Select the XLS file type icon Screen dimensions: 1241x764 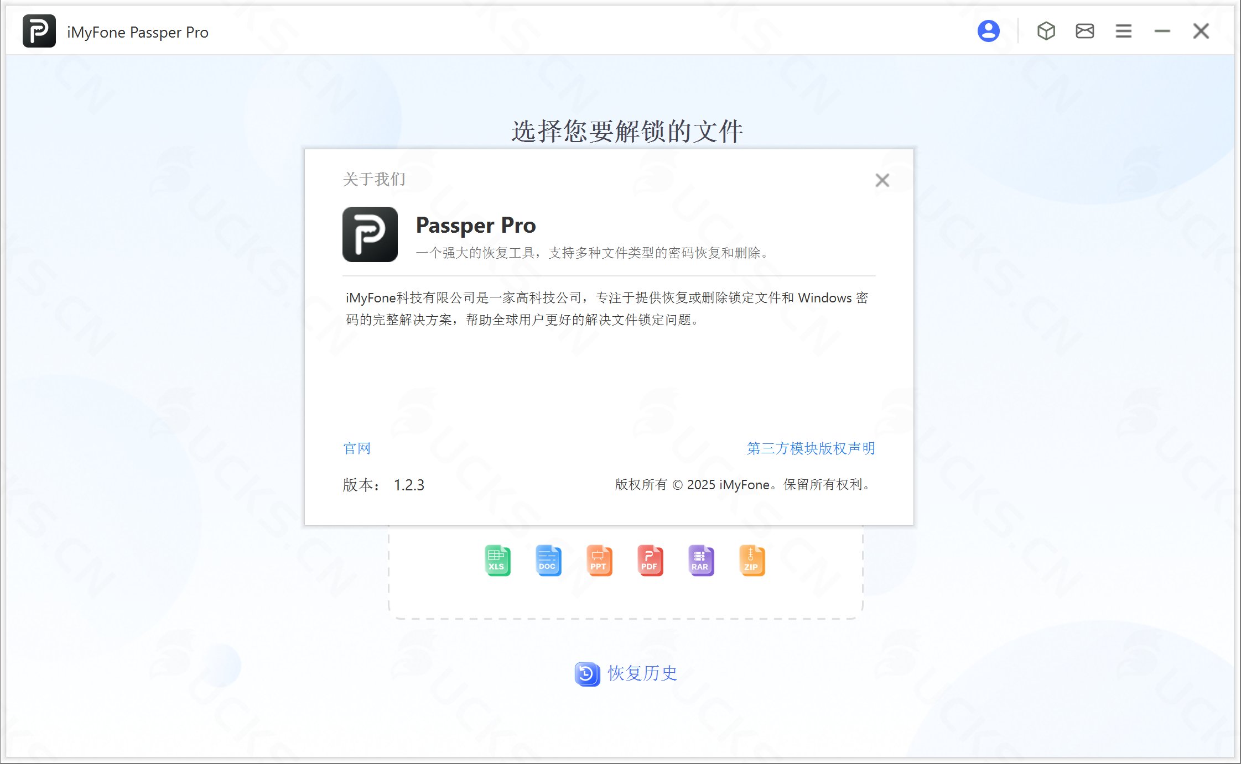point(497,561)
